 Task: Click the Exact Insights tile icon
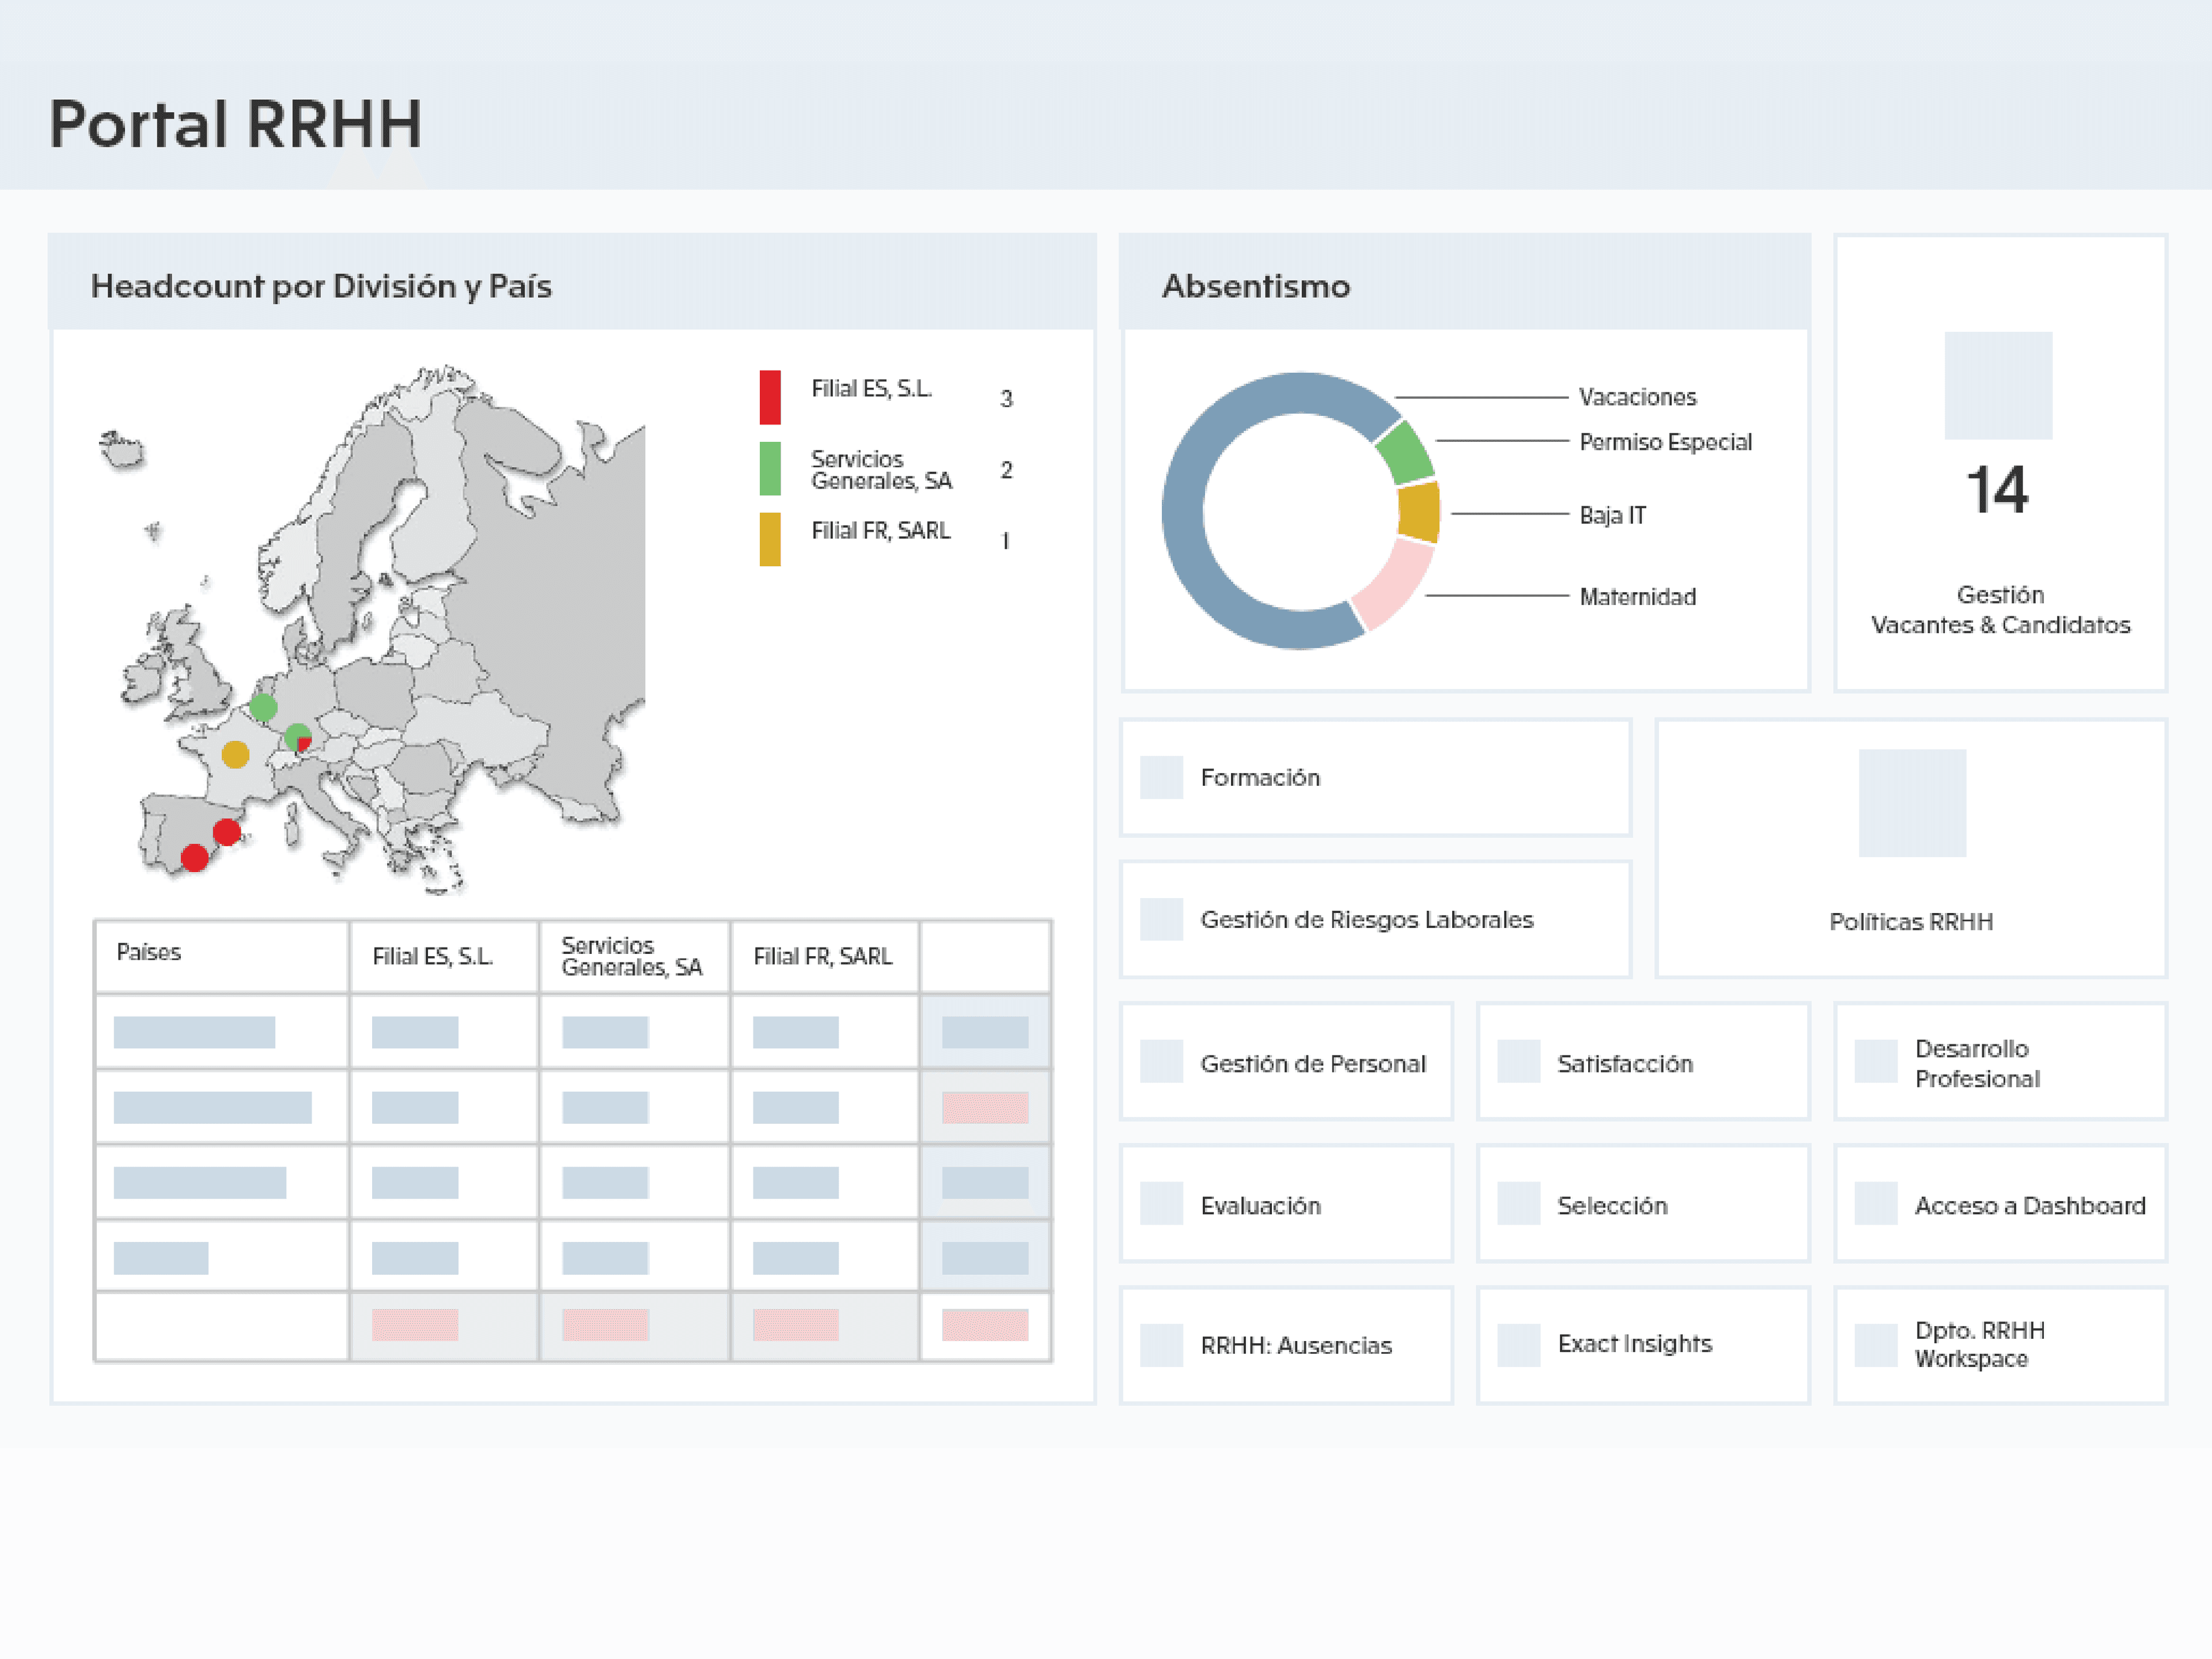click(1518, 1345)
